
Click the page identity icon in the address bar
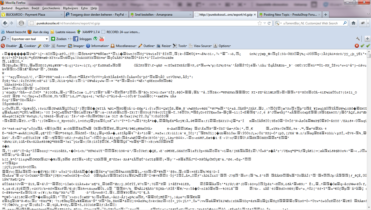pyautogui.click(x=32, y=23)
